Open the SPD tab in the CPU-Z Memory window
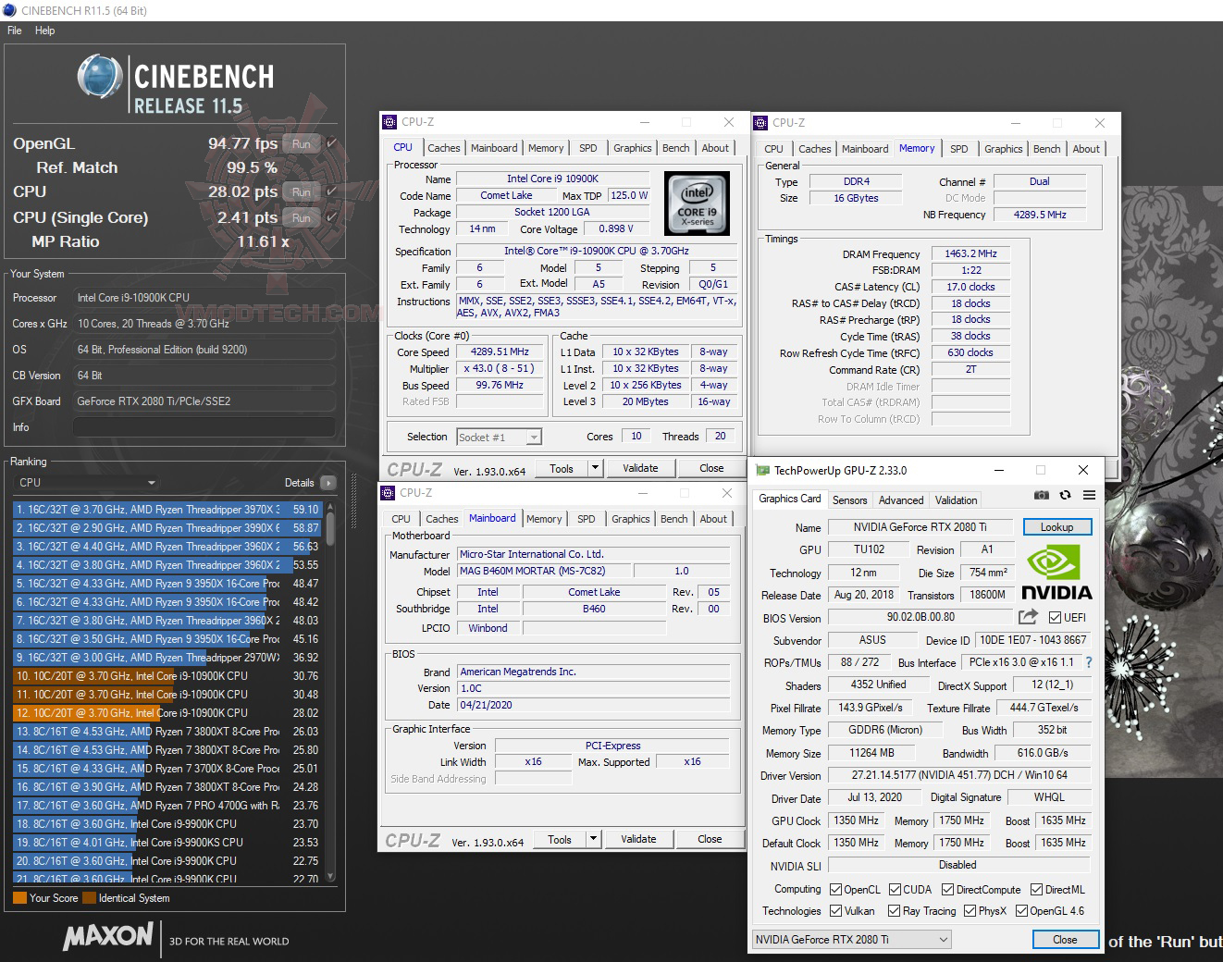The height and width of the screenshot is (962, 1223). coord(959,149)
